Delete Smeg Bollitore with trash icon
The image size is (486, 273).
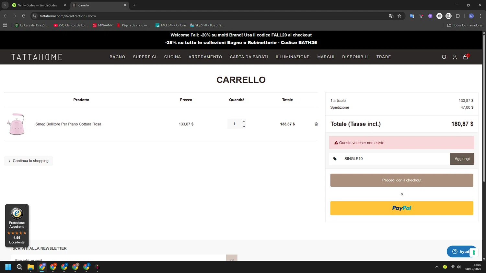click(x=316, y=124)
